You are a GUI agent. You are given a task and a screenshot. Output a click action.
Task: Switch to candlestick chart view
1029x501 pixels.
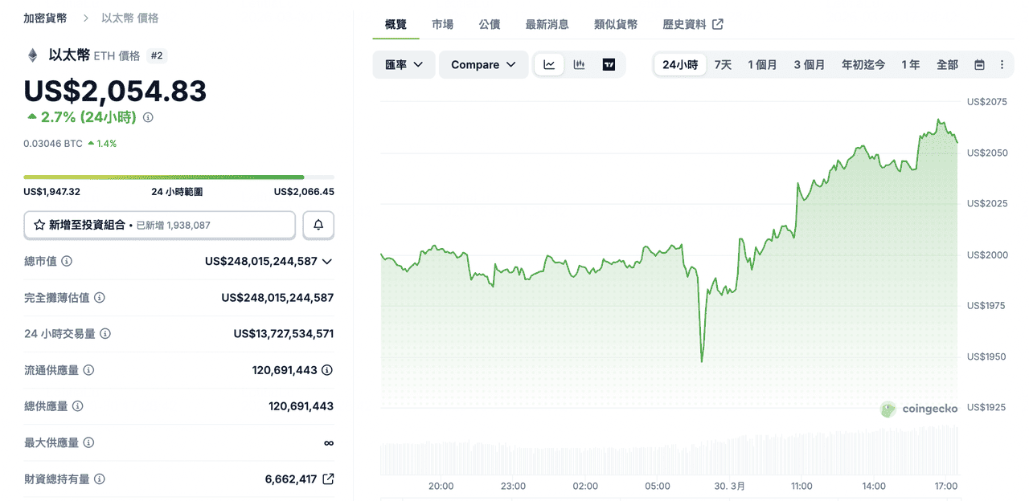(579, 65)
